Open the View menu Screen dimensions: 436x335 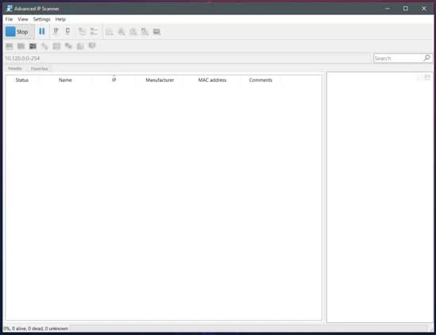[x=23, y=19]
